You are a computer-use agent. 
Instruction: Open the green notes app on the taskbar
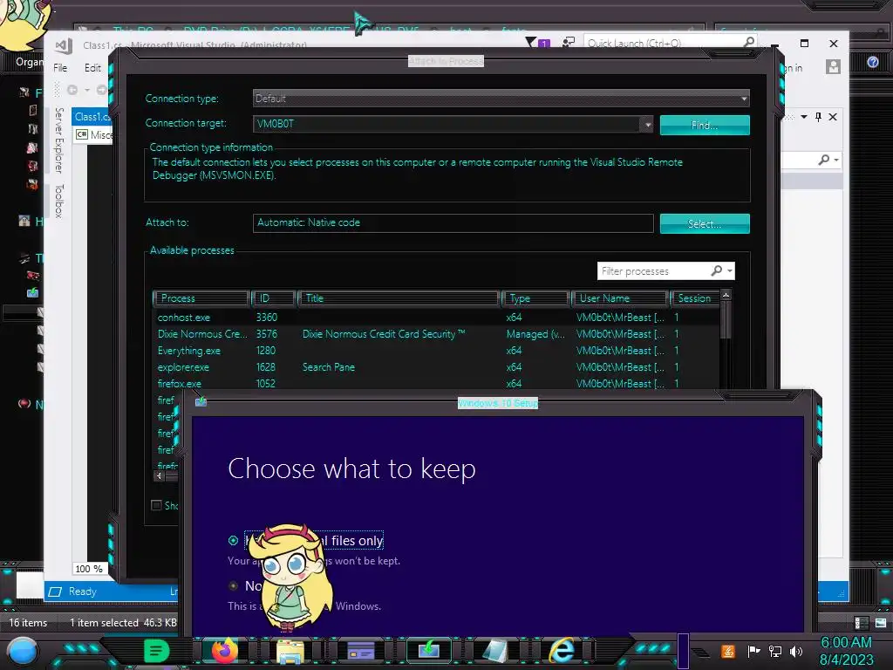(157, 650)
